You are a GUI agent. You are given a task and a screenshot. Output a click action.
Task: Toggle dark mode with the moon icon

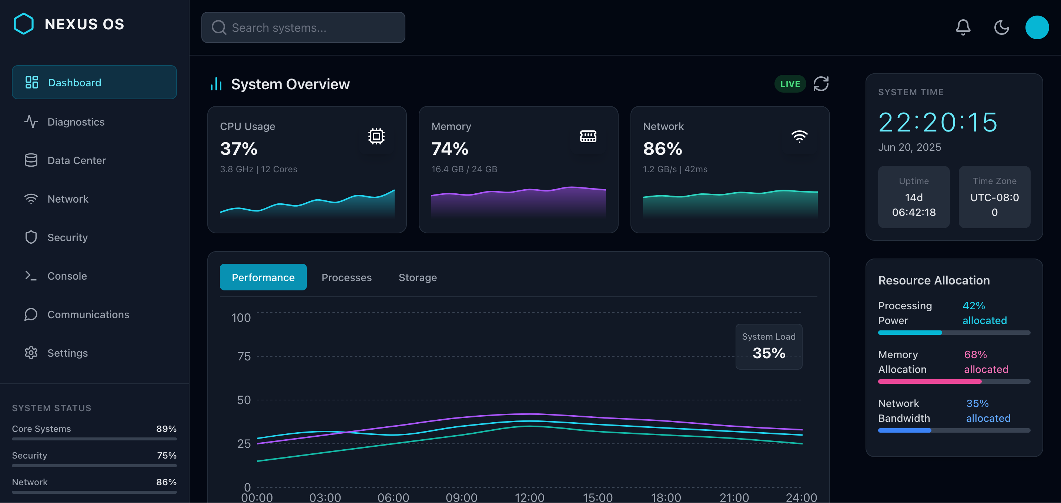pyautogui.click(x=1001, y=28)
